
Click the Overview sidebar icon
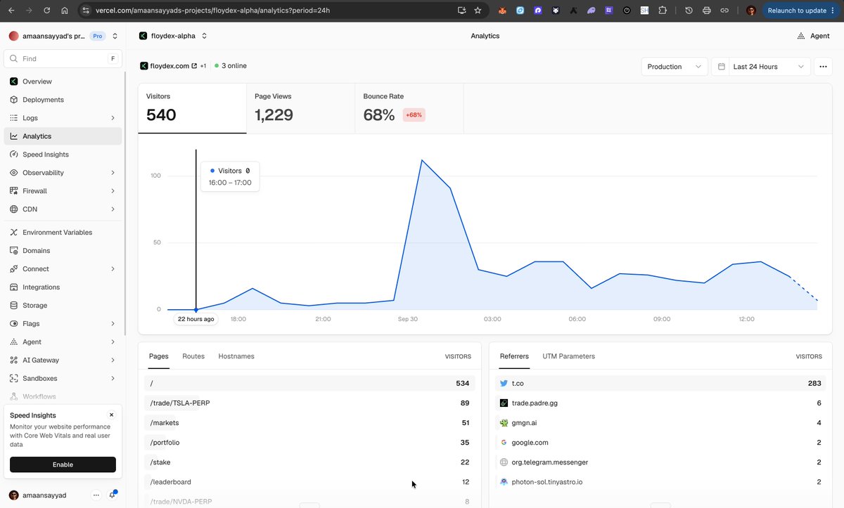pyautogui.click(x=14, y=82)
